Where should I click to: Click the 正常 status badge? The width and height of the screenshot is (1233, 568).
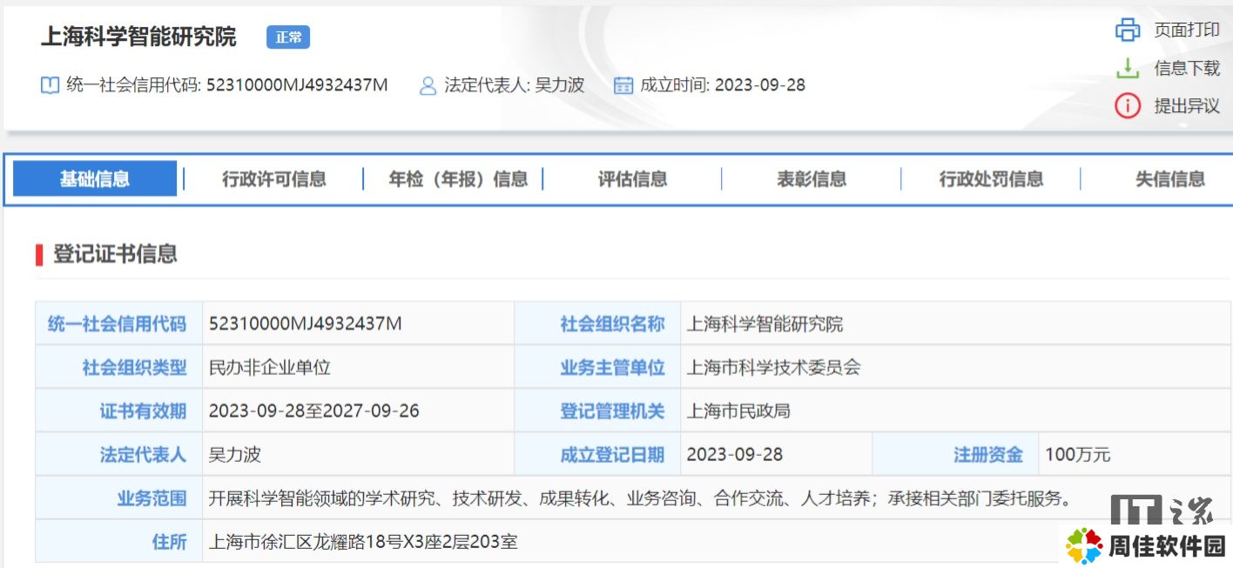coord(288,37)
